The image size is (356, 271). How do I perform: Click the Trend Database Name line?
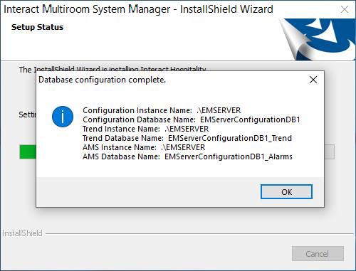[x=187, y=138]
